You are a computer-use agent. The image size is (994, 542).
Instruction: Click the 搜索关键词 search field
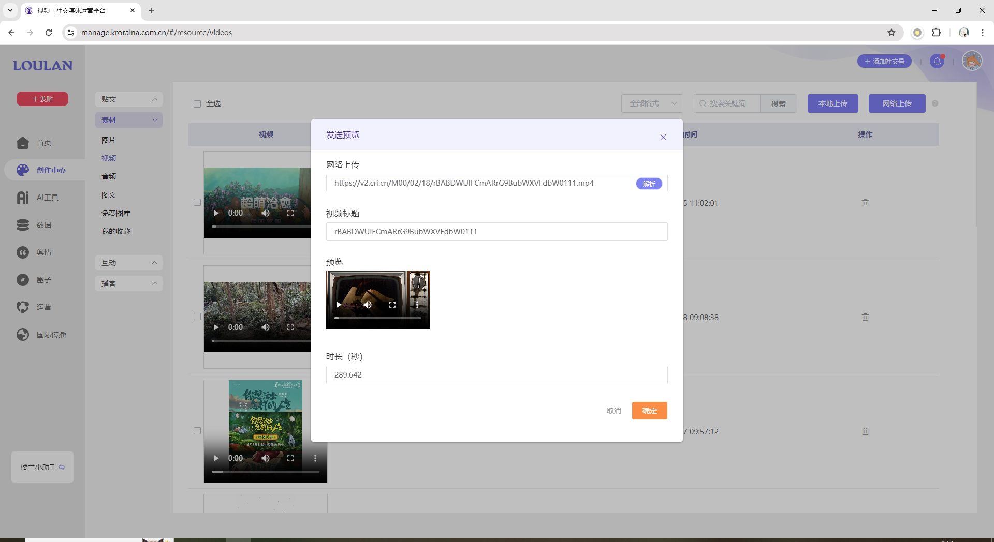(x=727, y=103)
